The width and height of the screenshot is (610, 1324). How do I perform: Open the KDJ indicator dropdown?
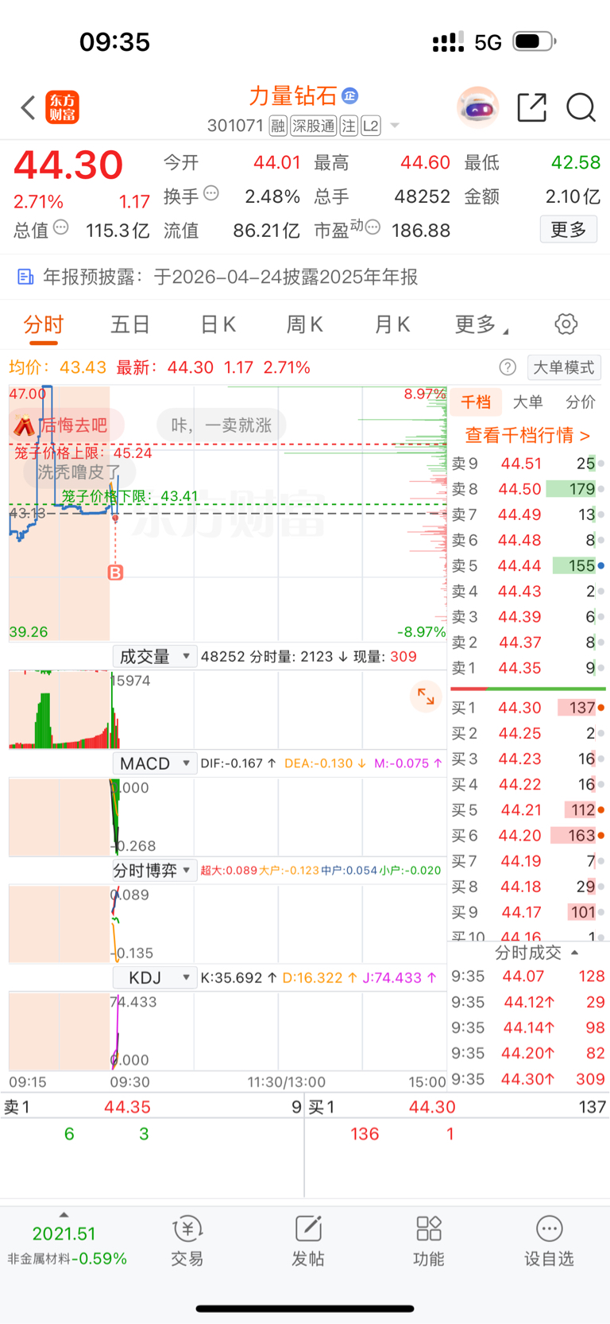click(154, 977)
